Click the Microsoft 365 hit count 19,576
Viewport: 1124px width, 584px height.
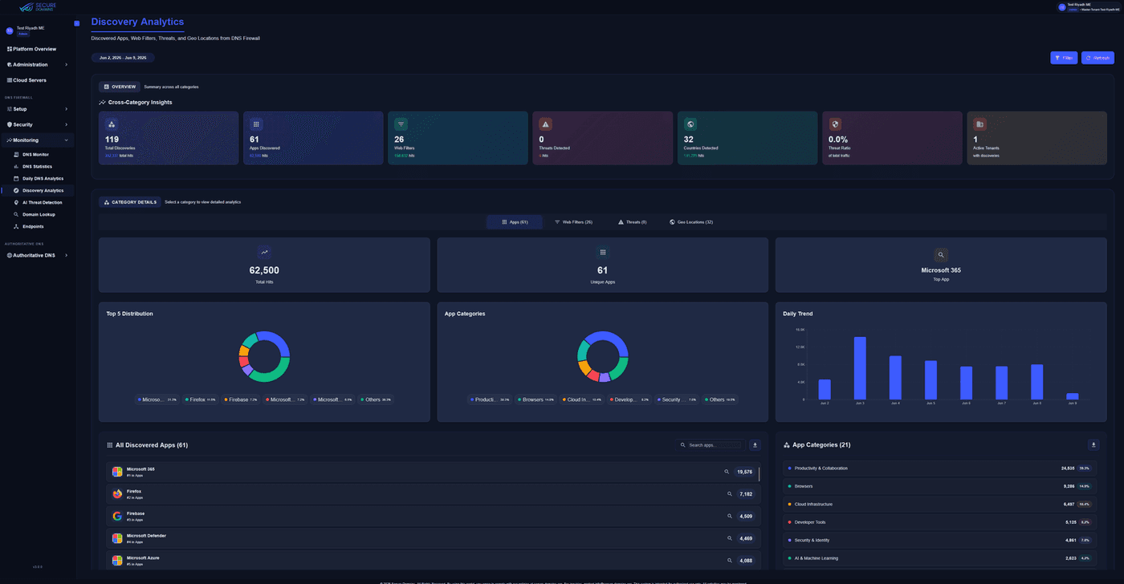tap(745, 472)
